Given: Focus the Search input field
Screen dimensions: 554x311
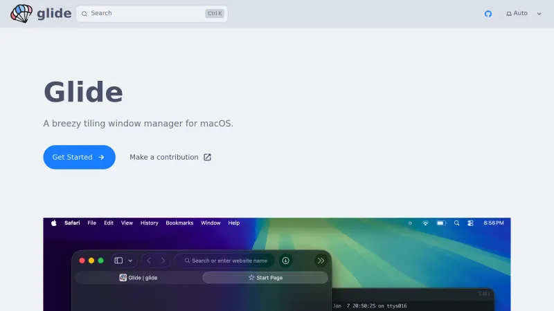Looking at the screenshot, I should tap(145, 13).
